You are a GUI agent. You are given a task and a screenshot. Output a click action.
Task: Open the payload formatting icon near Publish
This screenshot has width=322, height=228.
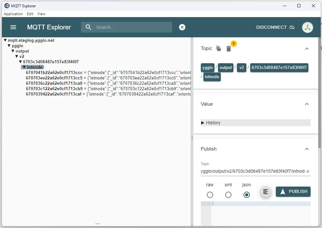tap(265, 192)
